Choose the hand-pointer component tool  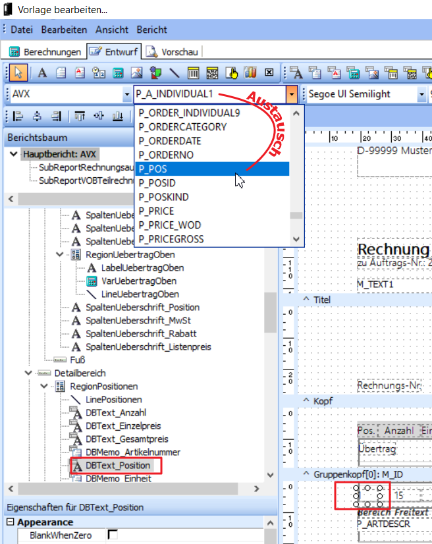click(x=231, y=73)
